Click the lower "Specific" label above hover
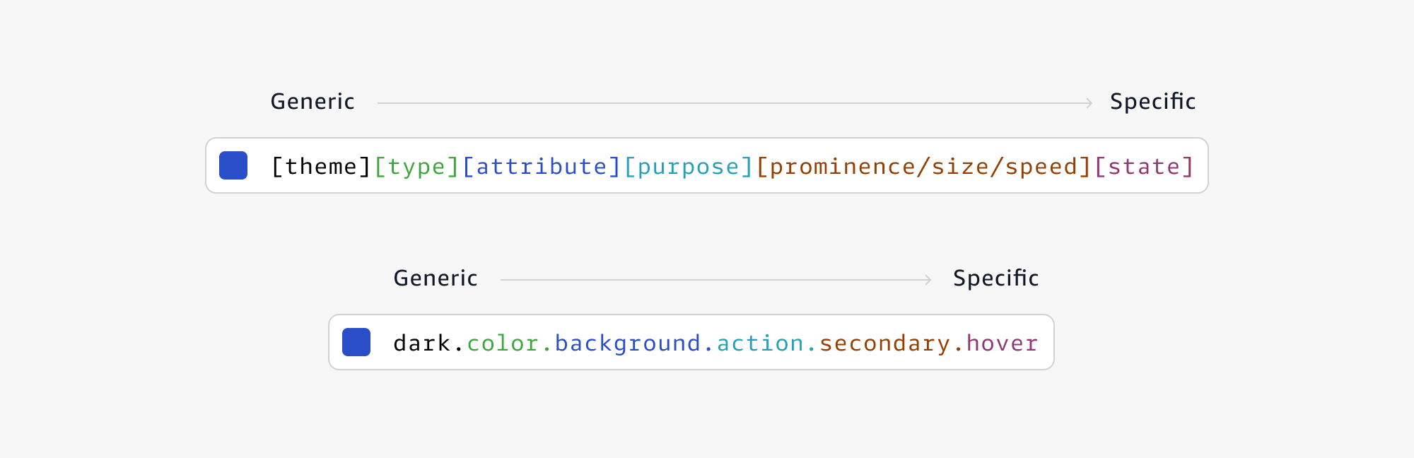The width and height of the screenshot is (1414, 458). point(995,278)
